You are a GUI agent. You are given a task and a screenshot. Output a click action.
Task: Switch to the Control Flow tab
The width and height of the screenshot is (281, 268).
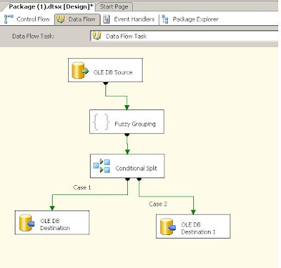(27, 19)
